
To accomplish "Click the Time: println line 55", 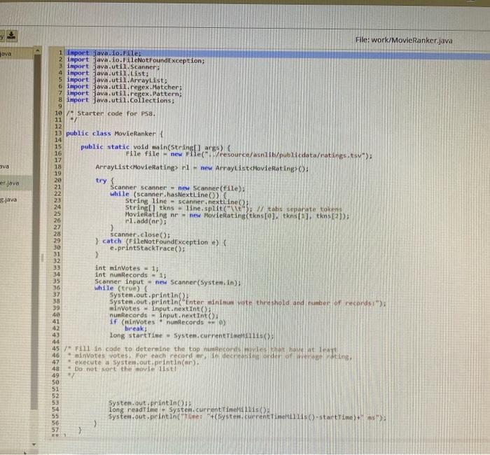I will coord(248,417).
